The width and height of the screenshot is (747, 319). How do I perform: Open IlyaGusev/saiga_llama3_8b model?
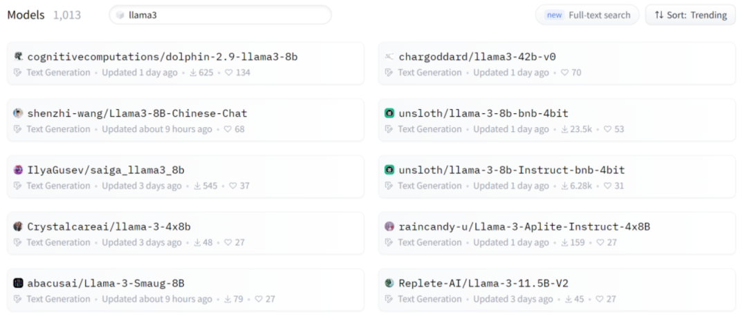pyautogui.click(x=185, y=176)
